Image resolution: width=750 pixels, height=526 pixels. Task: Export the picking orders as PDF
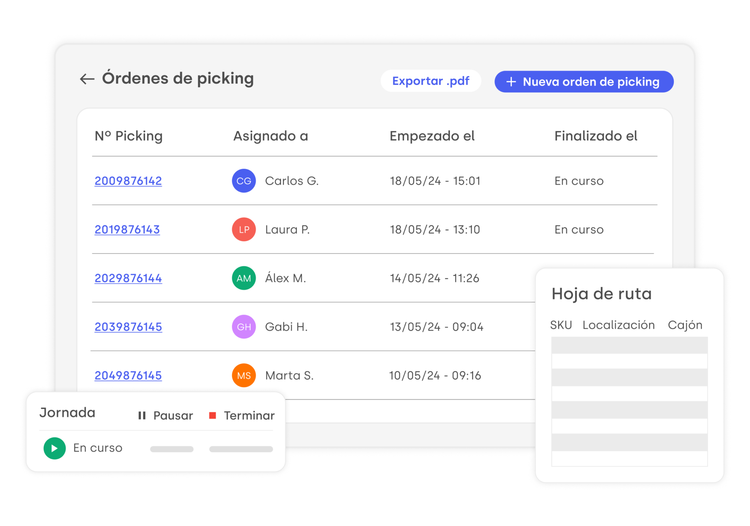tap(431, 81)
